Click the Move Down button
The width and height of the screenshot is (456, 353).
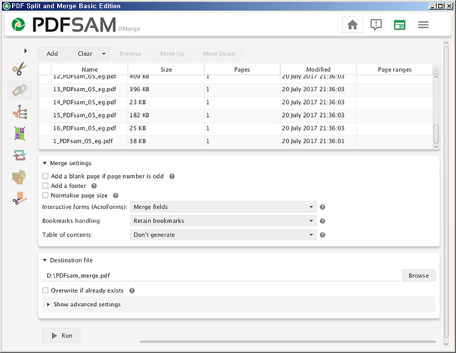click(219, 54)
